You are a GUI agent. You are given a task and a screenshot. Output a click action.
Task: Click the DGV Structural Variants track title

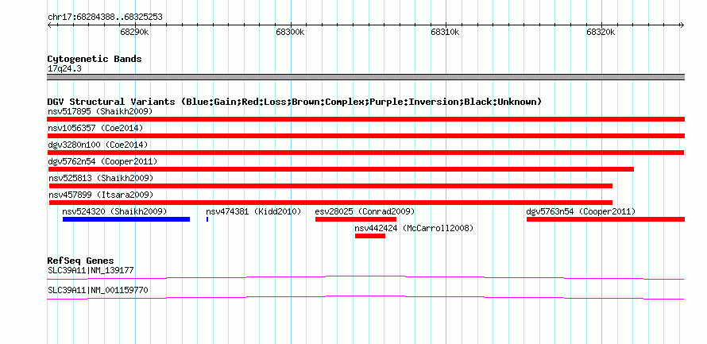pyautogui.click(x=295, y=102)
